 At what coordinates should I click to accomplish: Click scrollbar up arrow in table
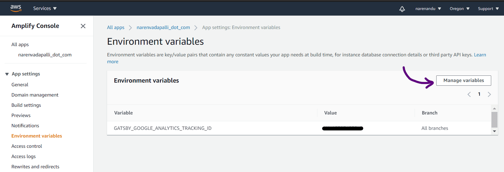494,108
